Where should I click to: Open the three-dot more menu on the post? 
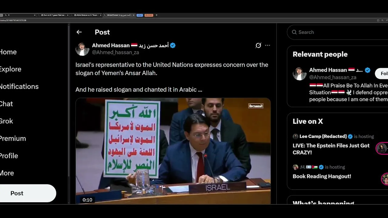(267, 45)
